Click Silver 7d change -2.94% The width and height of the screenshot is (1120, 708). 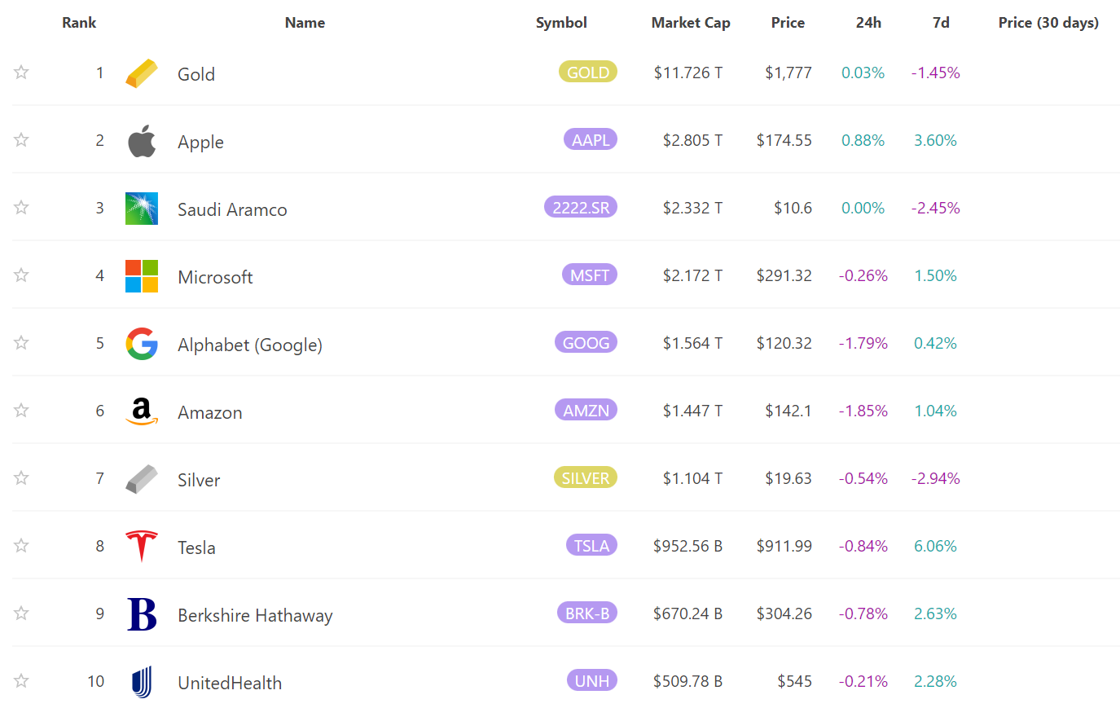[936, 478]
